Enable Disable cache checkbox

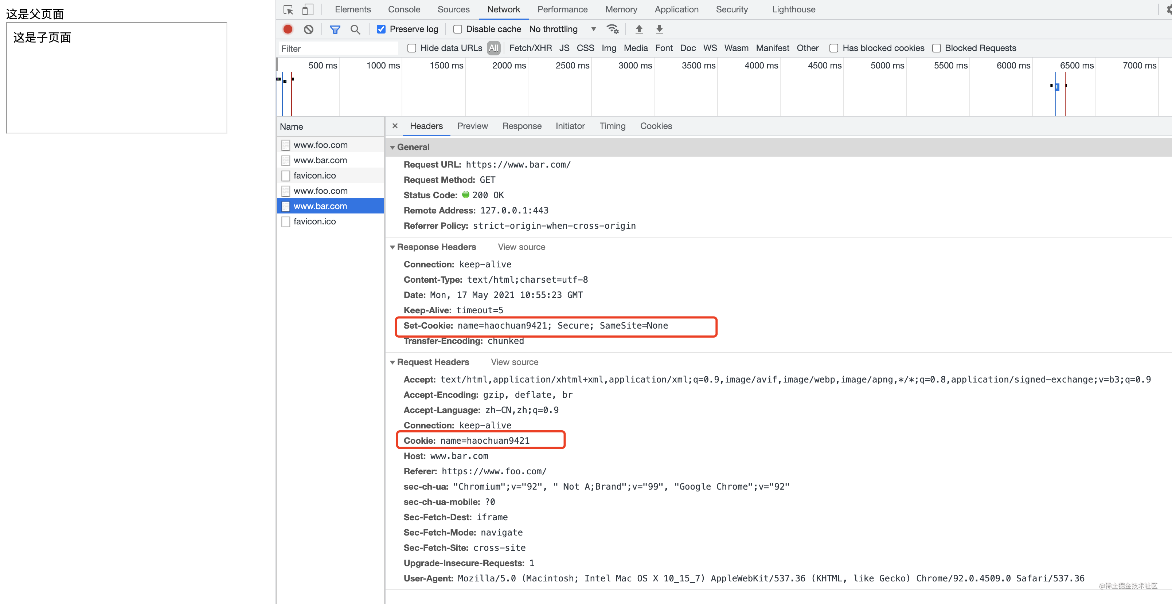point(458,29)
